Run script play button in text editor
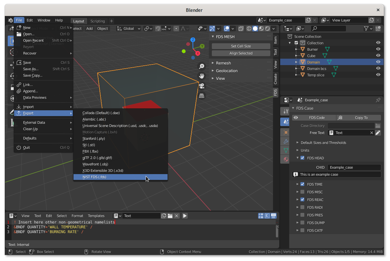This screenshot has width=390, height=261. click(x=185, y=216)
